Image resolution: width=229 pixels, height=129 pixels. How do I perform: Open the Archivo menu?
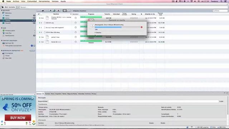pyautogui.click(x=16, y=1)
